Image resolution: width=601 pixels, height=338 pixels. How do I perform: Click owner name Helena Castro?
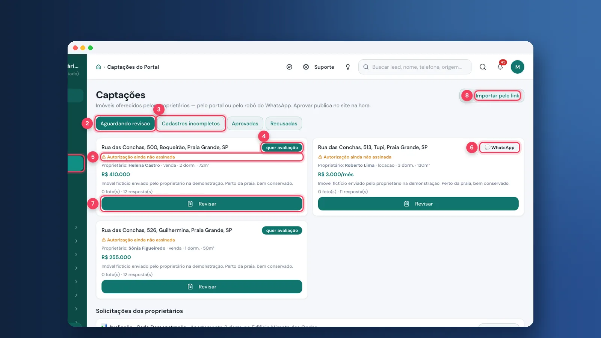pyautogui.click(x=144, y=165)
